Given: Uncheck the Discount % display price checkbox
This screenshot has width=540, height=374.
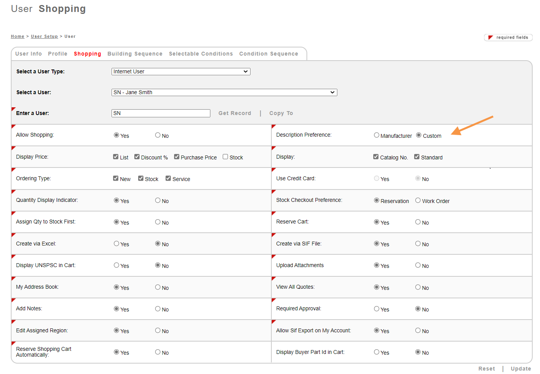Looking at the screenshot, I should coord(137,157).
